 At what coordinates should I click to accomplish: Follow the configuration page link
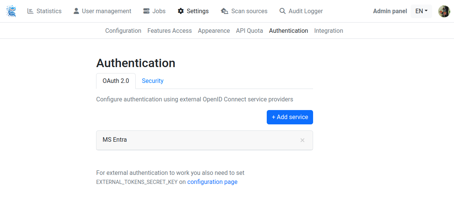coord(212,182)
